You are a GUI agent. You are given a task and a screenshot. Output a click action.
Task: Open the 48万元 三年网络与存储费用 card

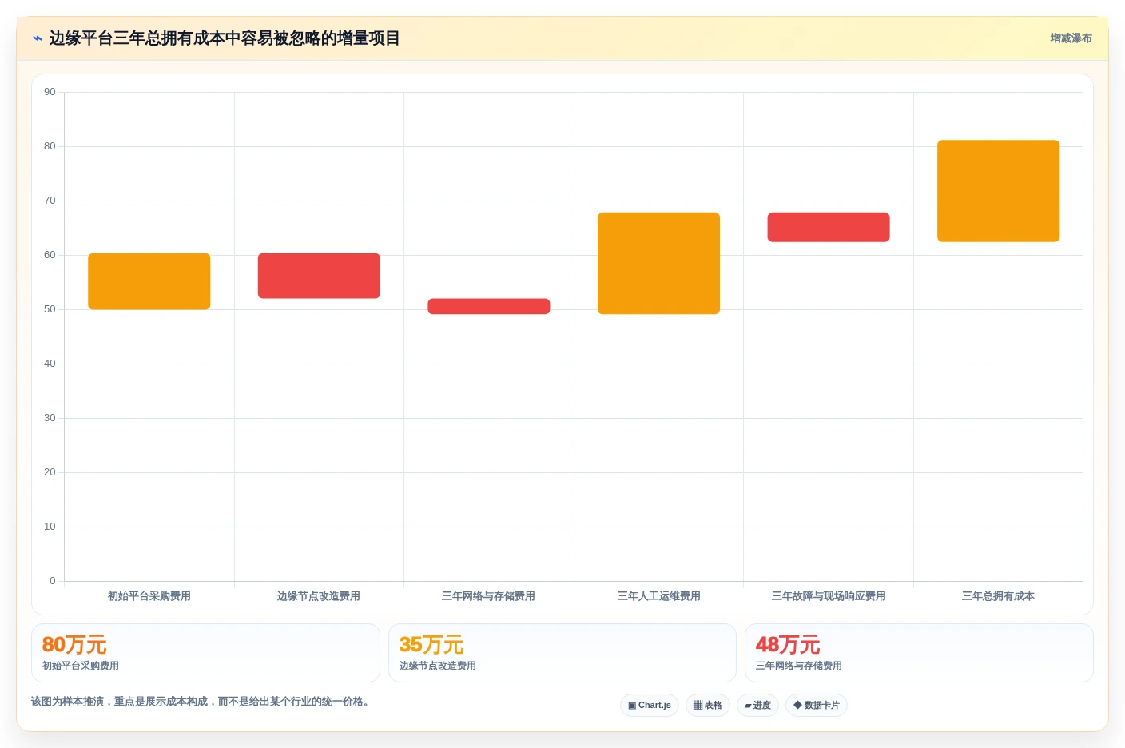[919, 653]
